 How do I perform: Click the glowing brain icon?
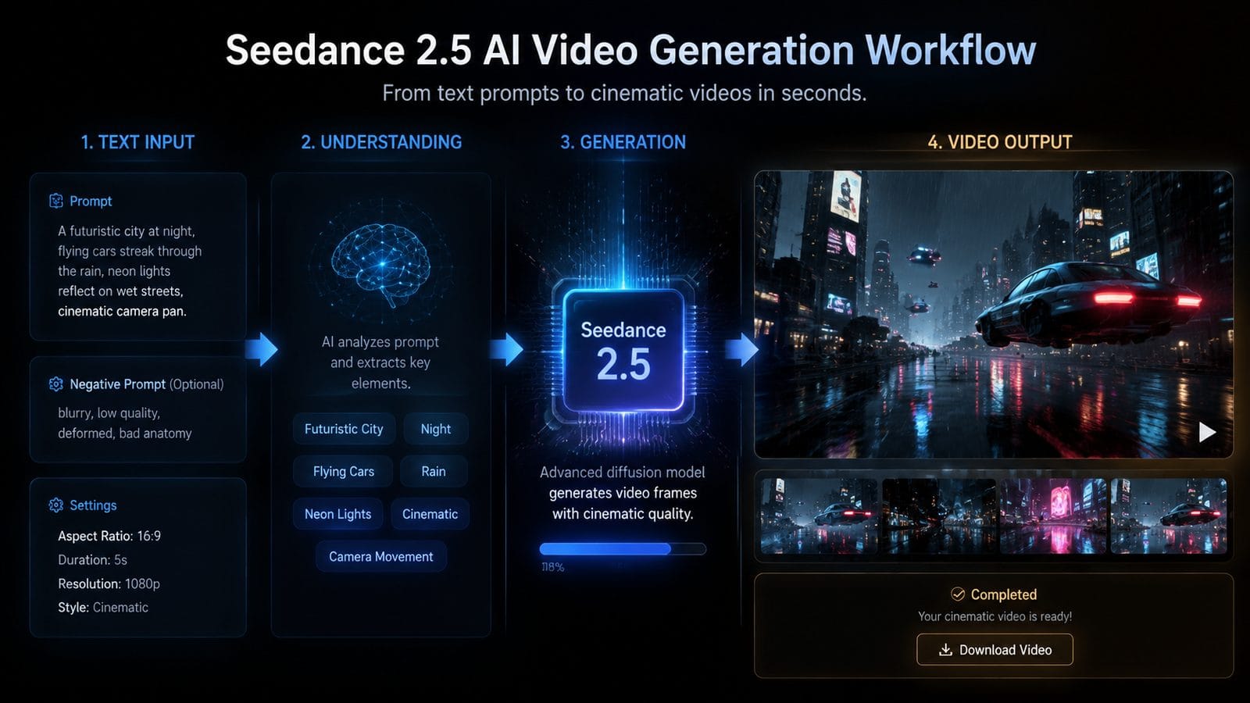coord(380,266)
